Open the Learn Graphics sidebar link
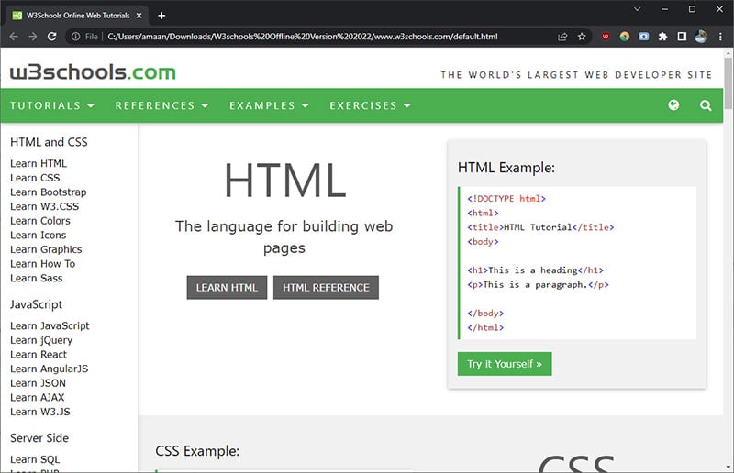 (46, 249)
